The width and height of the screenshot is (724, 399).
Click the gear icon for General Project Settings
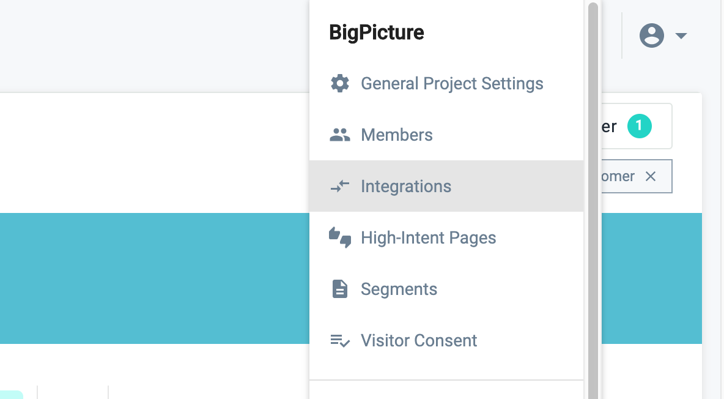tap(340, 83)
